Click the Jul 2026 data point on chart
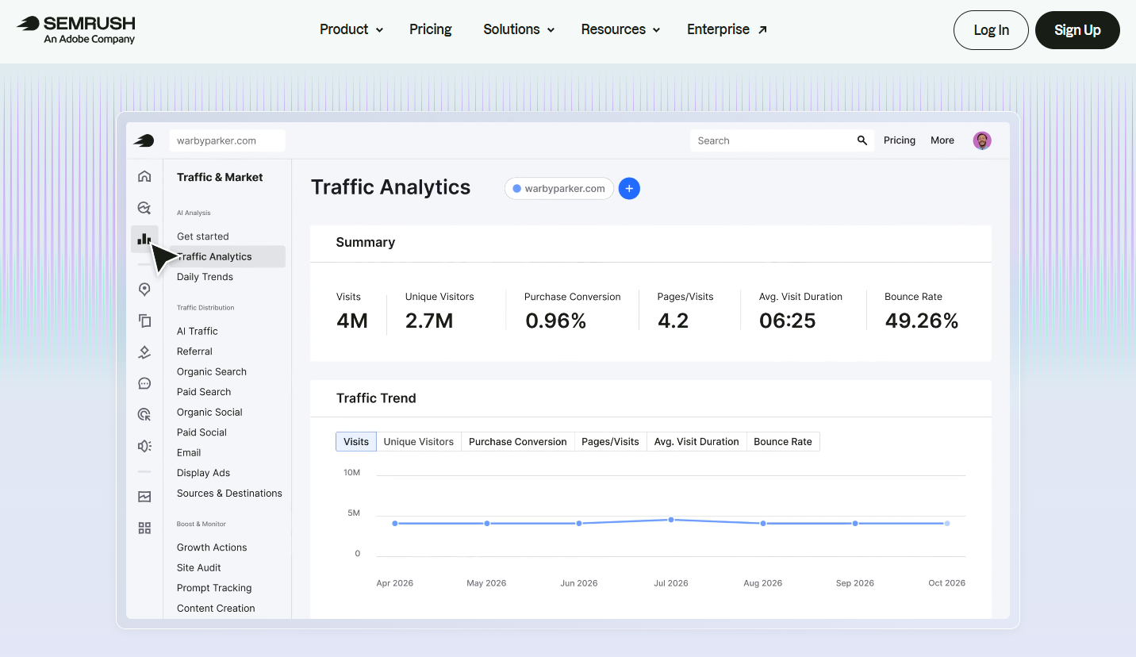 tap(671, 520)
